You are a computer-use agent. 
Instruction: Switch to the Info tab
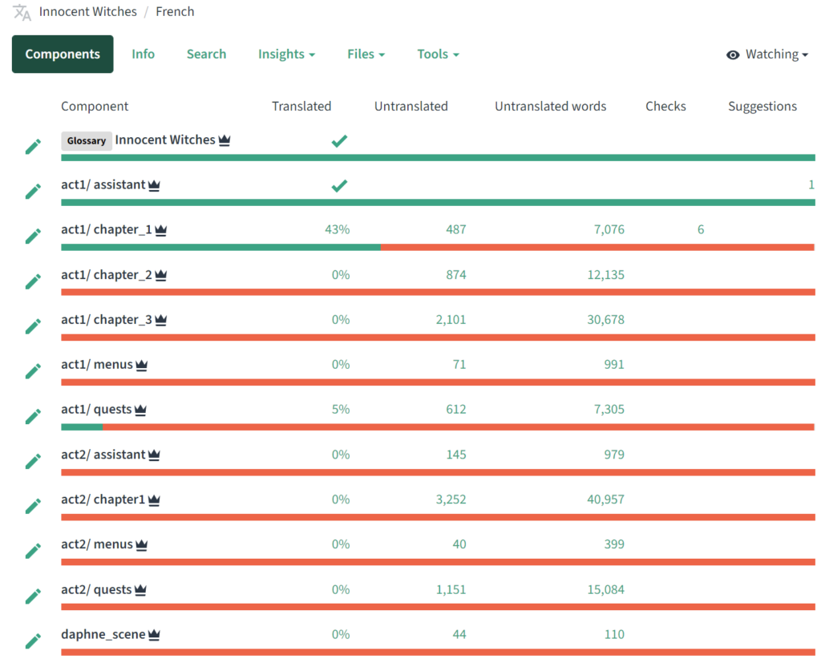click(x=143, y=55)
